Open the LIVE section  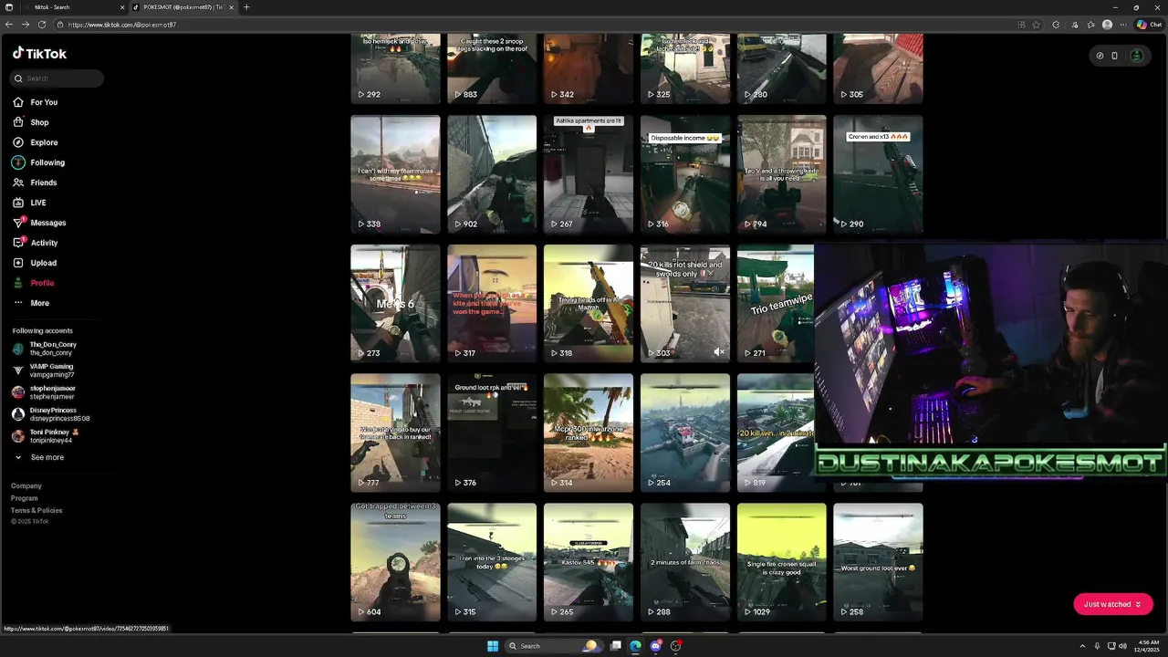pos(30,203)
